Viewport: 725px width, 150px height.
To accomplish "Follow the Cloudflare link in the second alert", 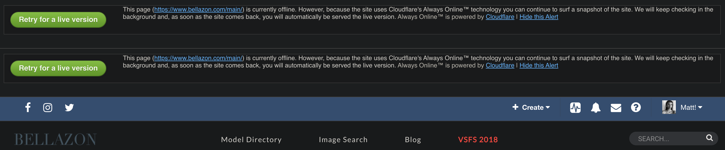I will (x=500, y=66).
